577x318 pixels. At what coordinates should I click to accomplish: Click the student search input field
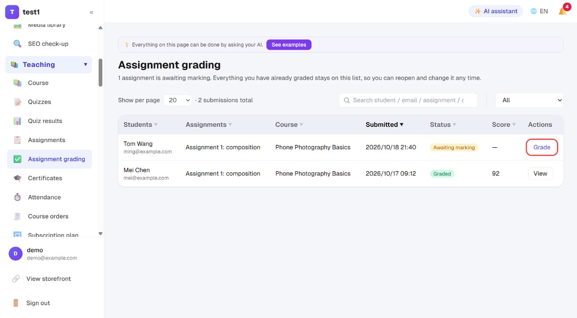point(408,100)
